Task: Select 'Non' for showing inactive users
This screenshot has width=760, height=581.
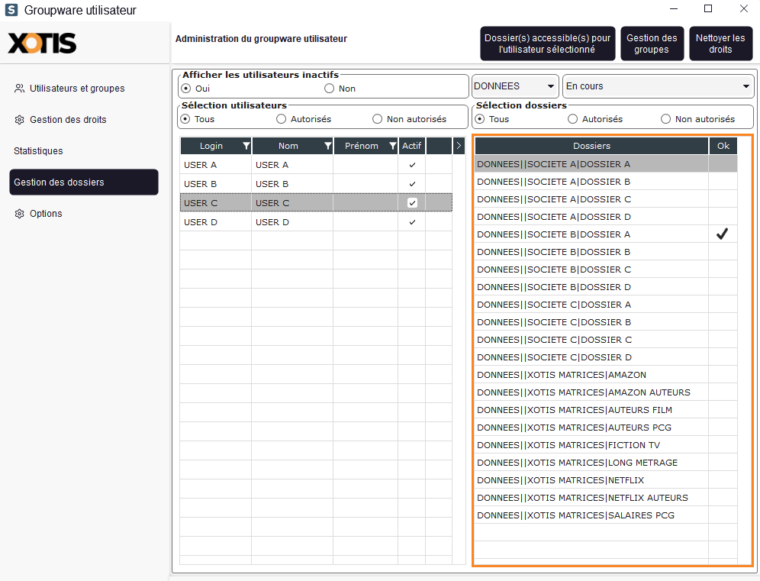Action: (330, 89)
